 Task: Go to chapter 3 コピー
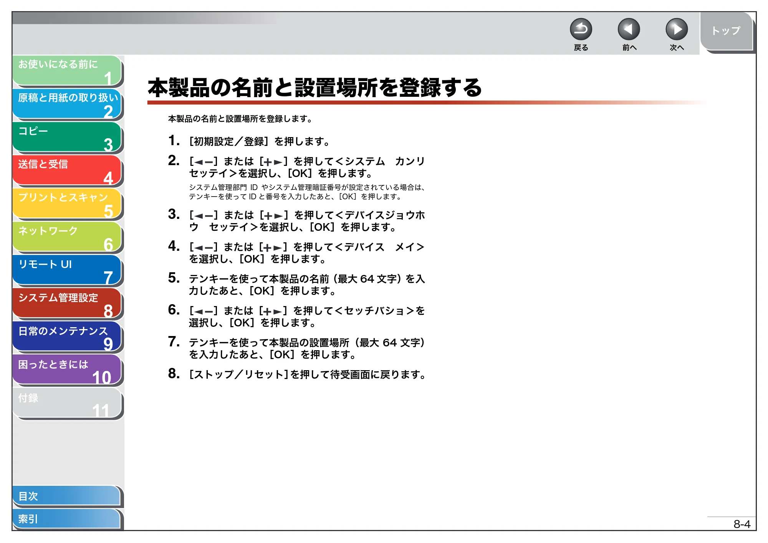pos(67,137)
